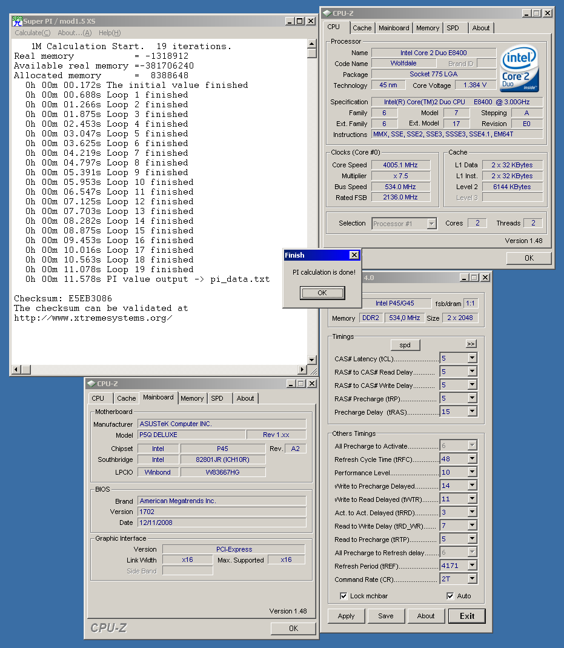This screenshot has height=648, width=564.
Task: Click the Loop 19 finished line
Action: point(110,270)
